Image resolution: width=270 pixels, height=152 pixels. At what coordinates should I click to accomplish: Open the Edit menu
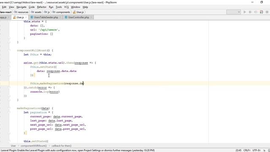(x=4, y=7)
